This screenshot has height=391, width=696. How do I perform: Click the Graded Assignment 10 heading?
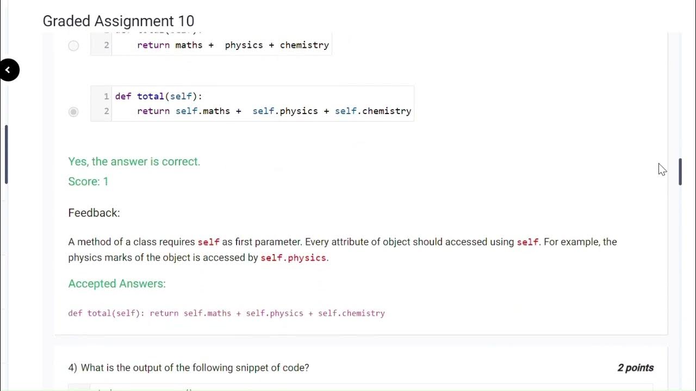click(118, 21)
